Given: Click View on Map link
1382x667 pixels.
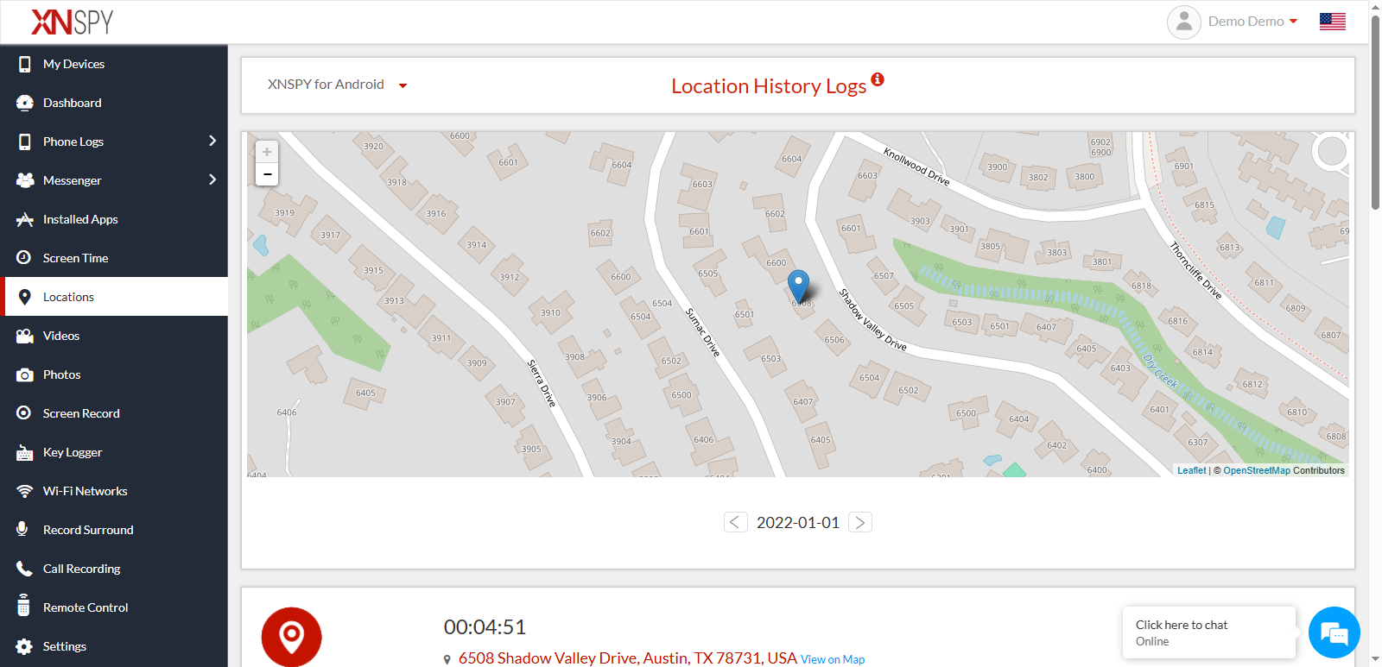Looking at the screenshot, I should coord(833,659).
